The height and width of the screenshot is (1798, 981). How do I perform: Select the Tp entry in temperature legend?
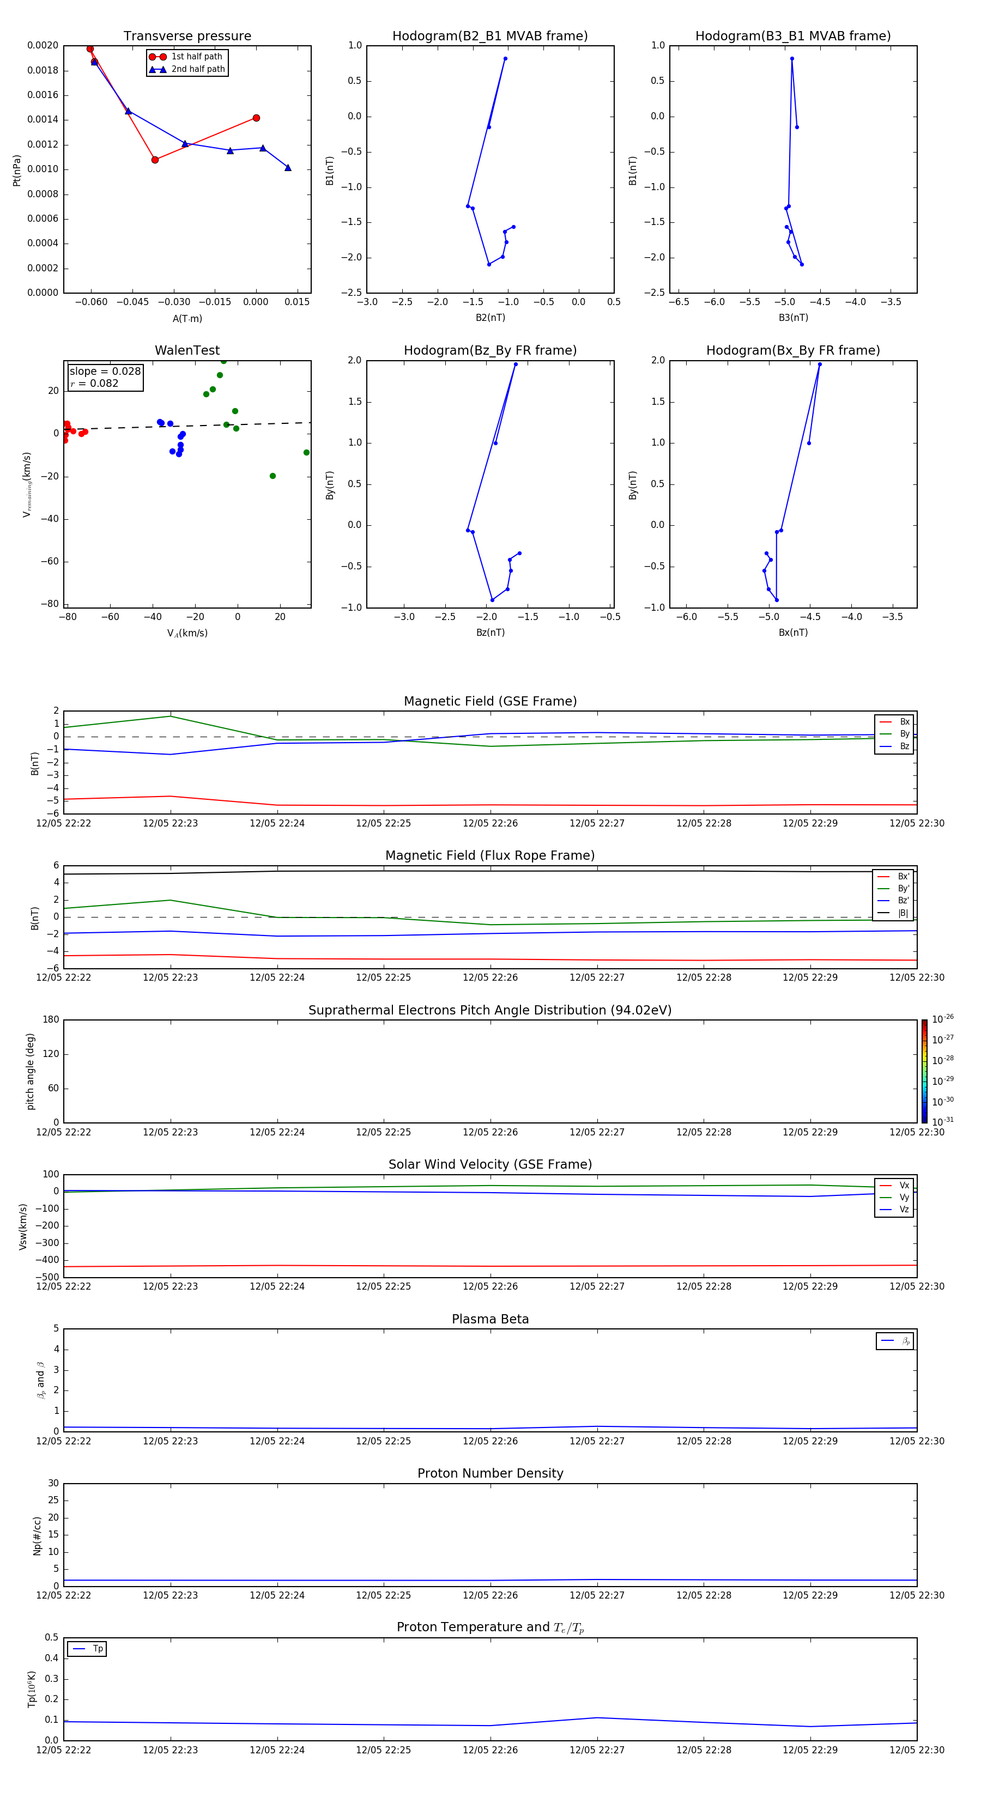(x=87, y=1649)
